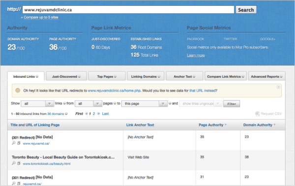Sort by Link Anchor Text column
The image size is (295, 186).
point(140,125)
